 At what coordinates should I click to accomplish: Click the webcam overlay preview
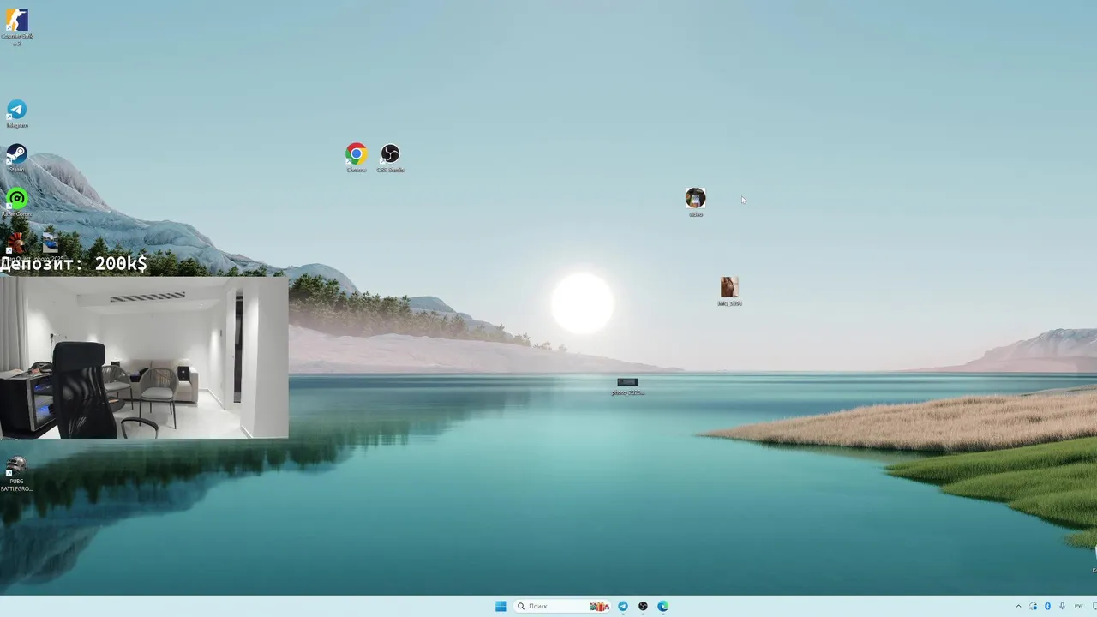(144, 356)
